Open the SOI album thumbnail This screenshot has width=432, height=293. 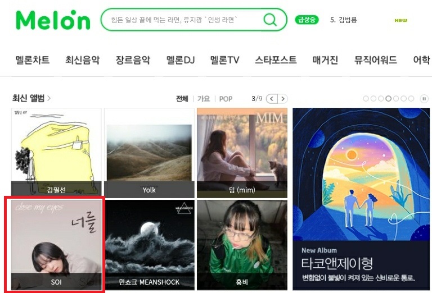[x=56, y=245]
